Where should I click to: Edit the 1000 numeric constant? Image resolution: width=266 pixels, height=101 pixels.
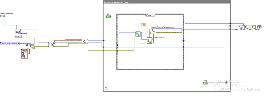(x=143, y=25)
